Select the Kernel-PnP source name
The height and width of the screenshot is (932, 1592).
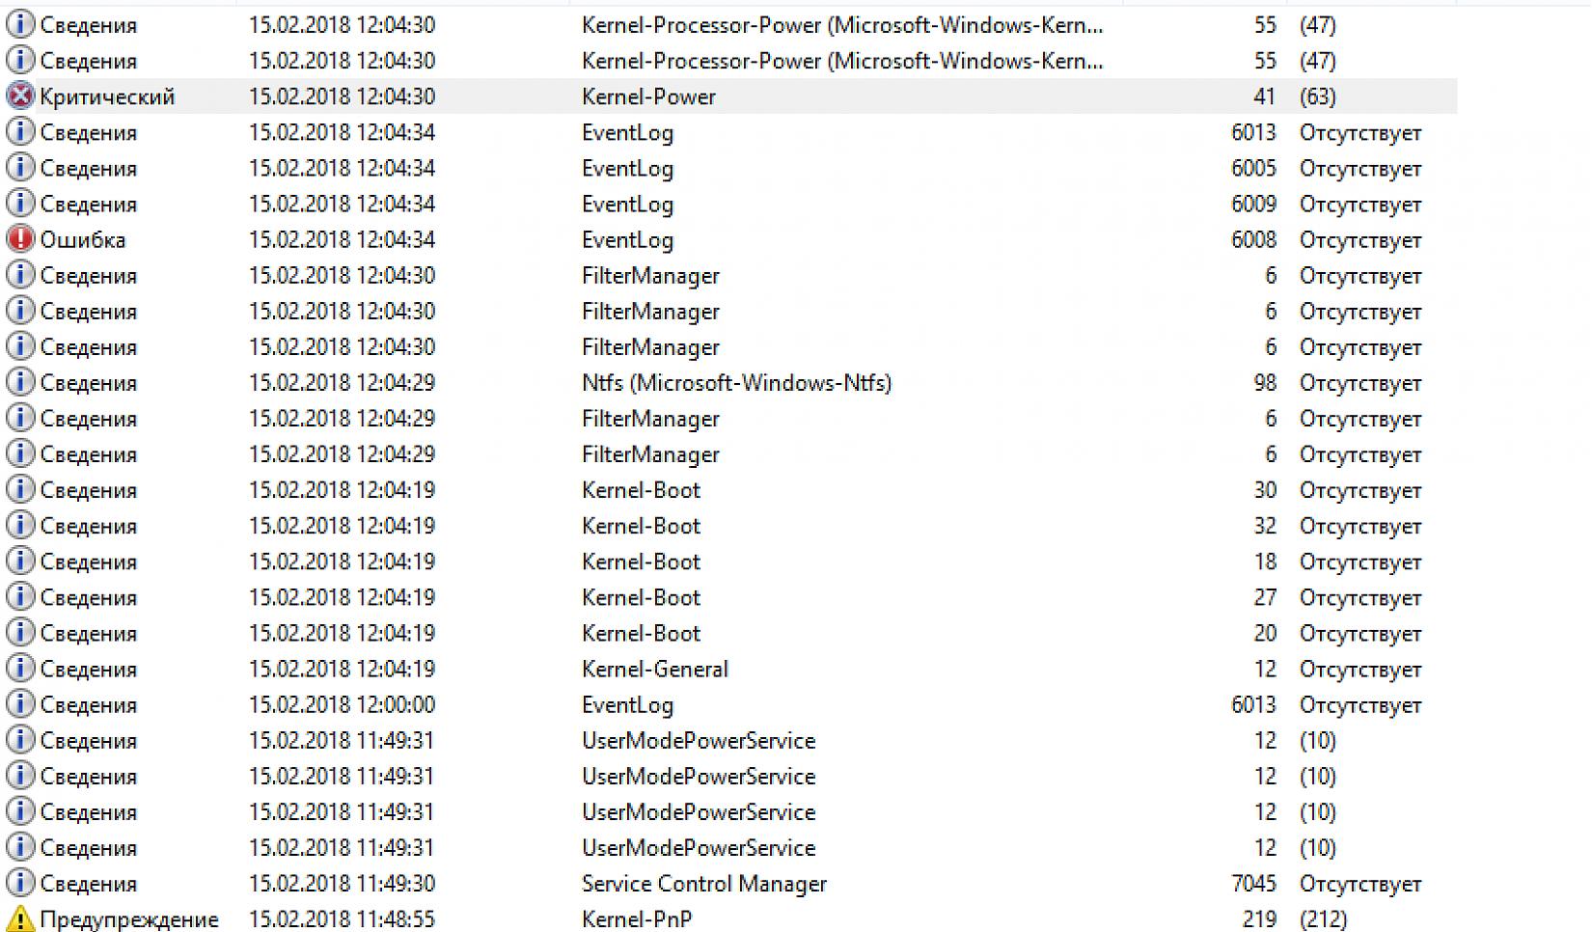(x=636, y=918)
